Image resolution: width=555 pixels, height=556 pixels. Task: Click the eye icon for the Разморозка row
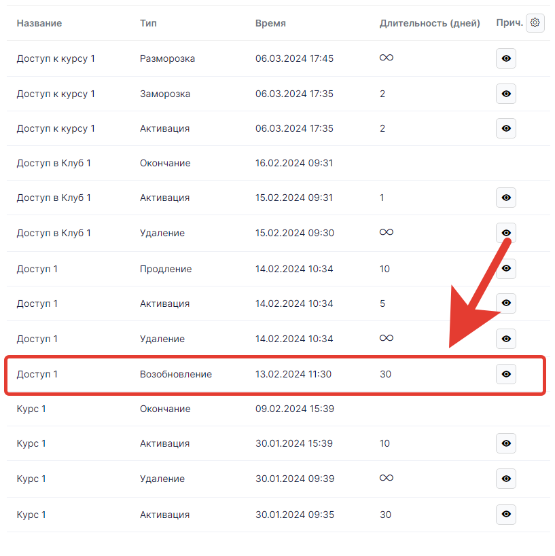click(x=505, y=58)
